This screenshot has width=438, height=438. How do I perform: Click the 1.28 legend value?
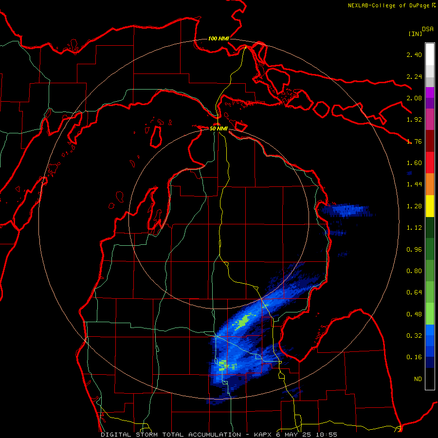[x=414, y=206]
